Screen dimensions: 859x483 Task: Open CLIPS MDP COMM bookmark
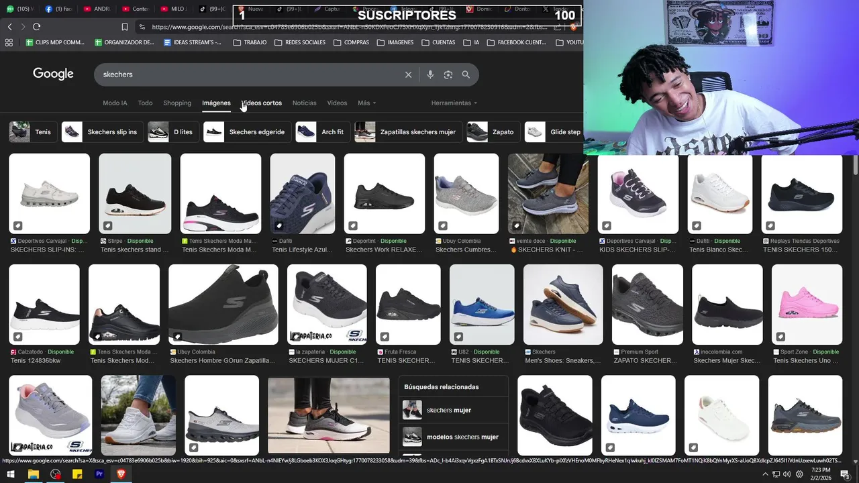[54, 42]
